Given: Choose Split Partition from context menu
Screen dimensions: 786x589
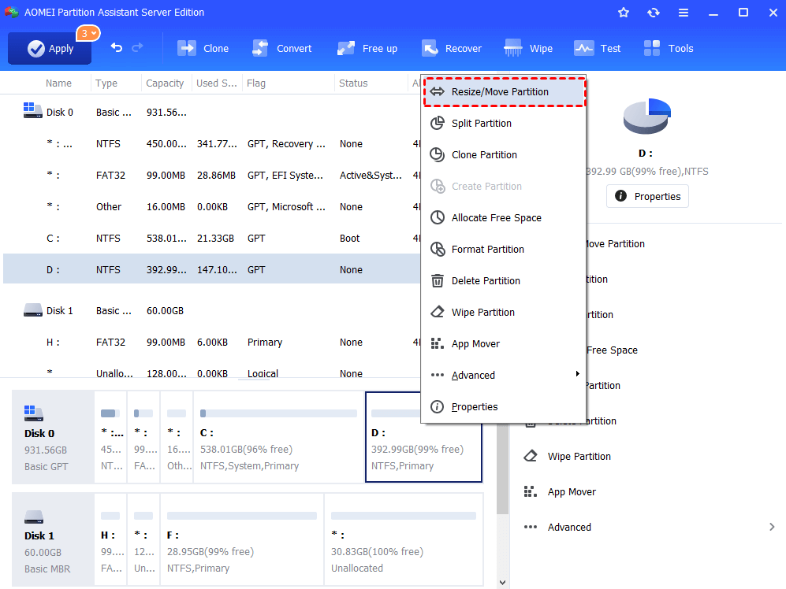Looking at the screenshot, I should pos(503,123).
